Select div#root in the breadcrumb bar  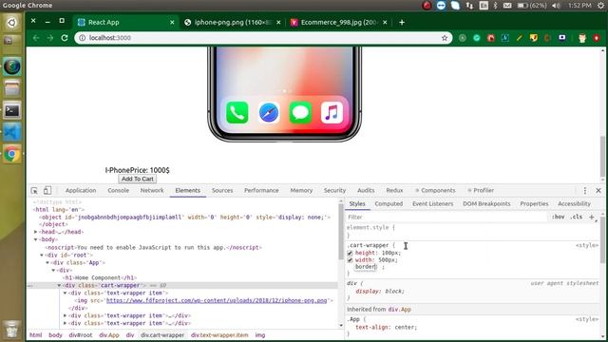[x=81, y=335]
